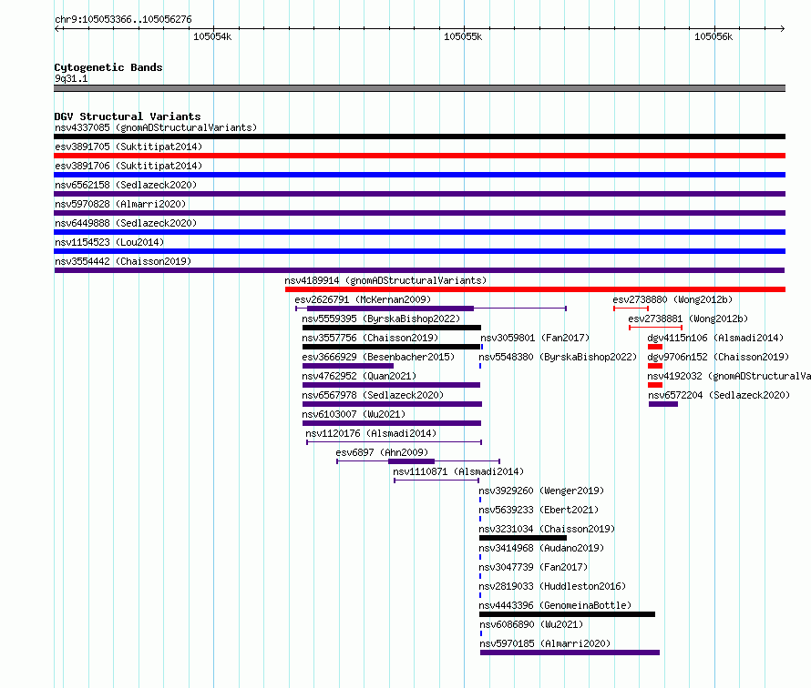Click the 9q31.1 band label
The height and width of the screenshot is (688, 811).
pos(71,78)
